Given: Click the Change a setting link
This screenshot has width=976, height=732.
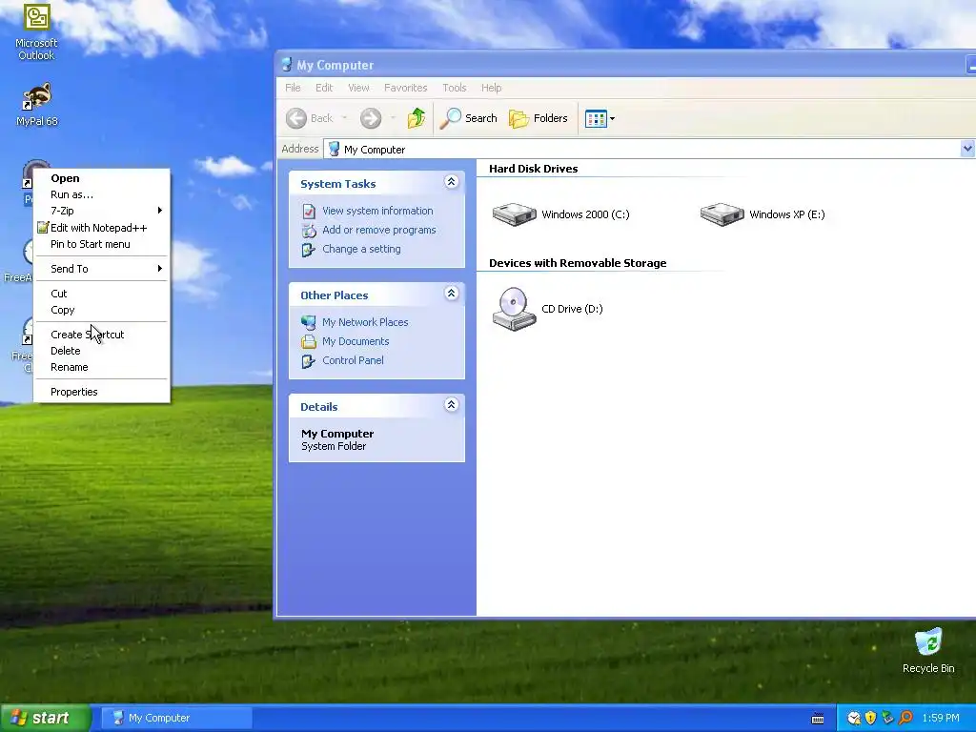Looking at the screenshot, I should pyautogui.click(x=361, y=249).
